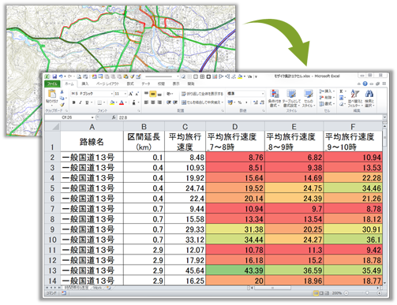Select column D header
Screen dimensions: 397x305
235,127
